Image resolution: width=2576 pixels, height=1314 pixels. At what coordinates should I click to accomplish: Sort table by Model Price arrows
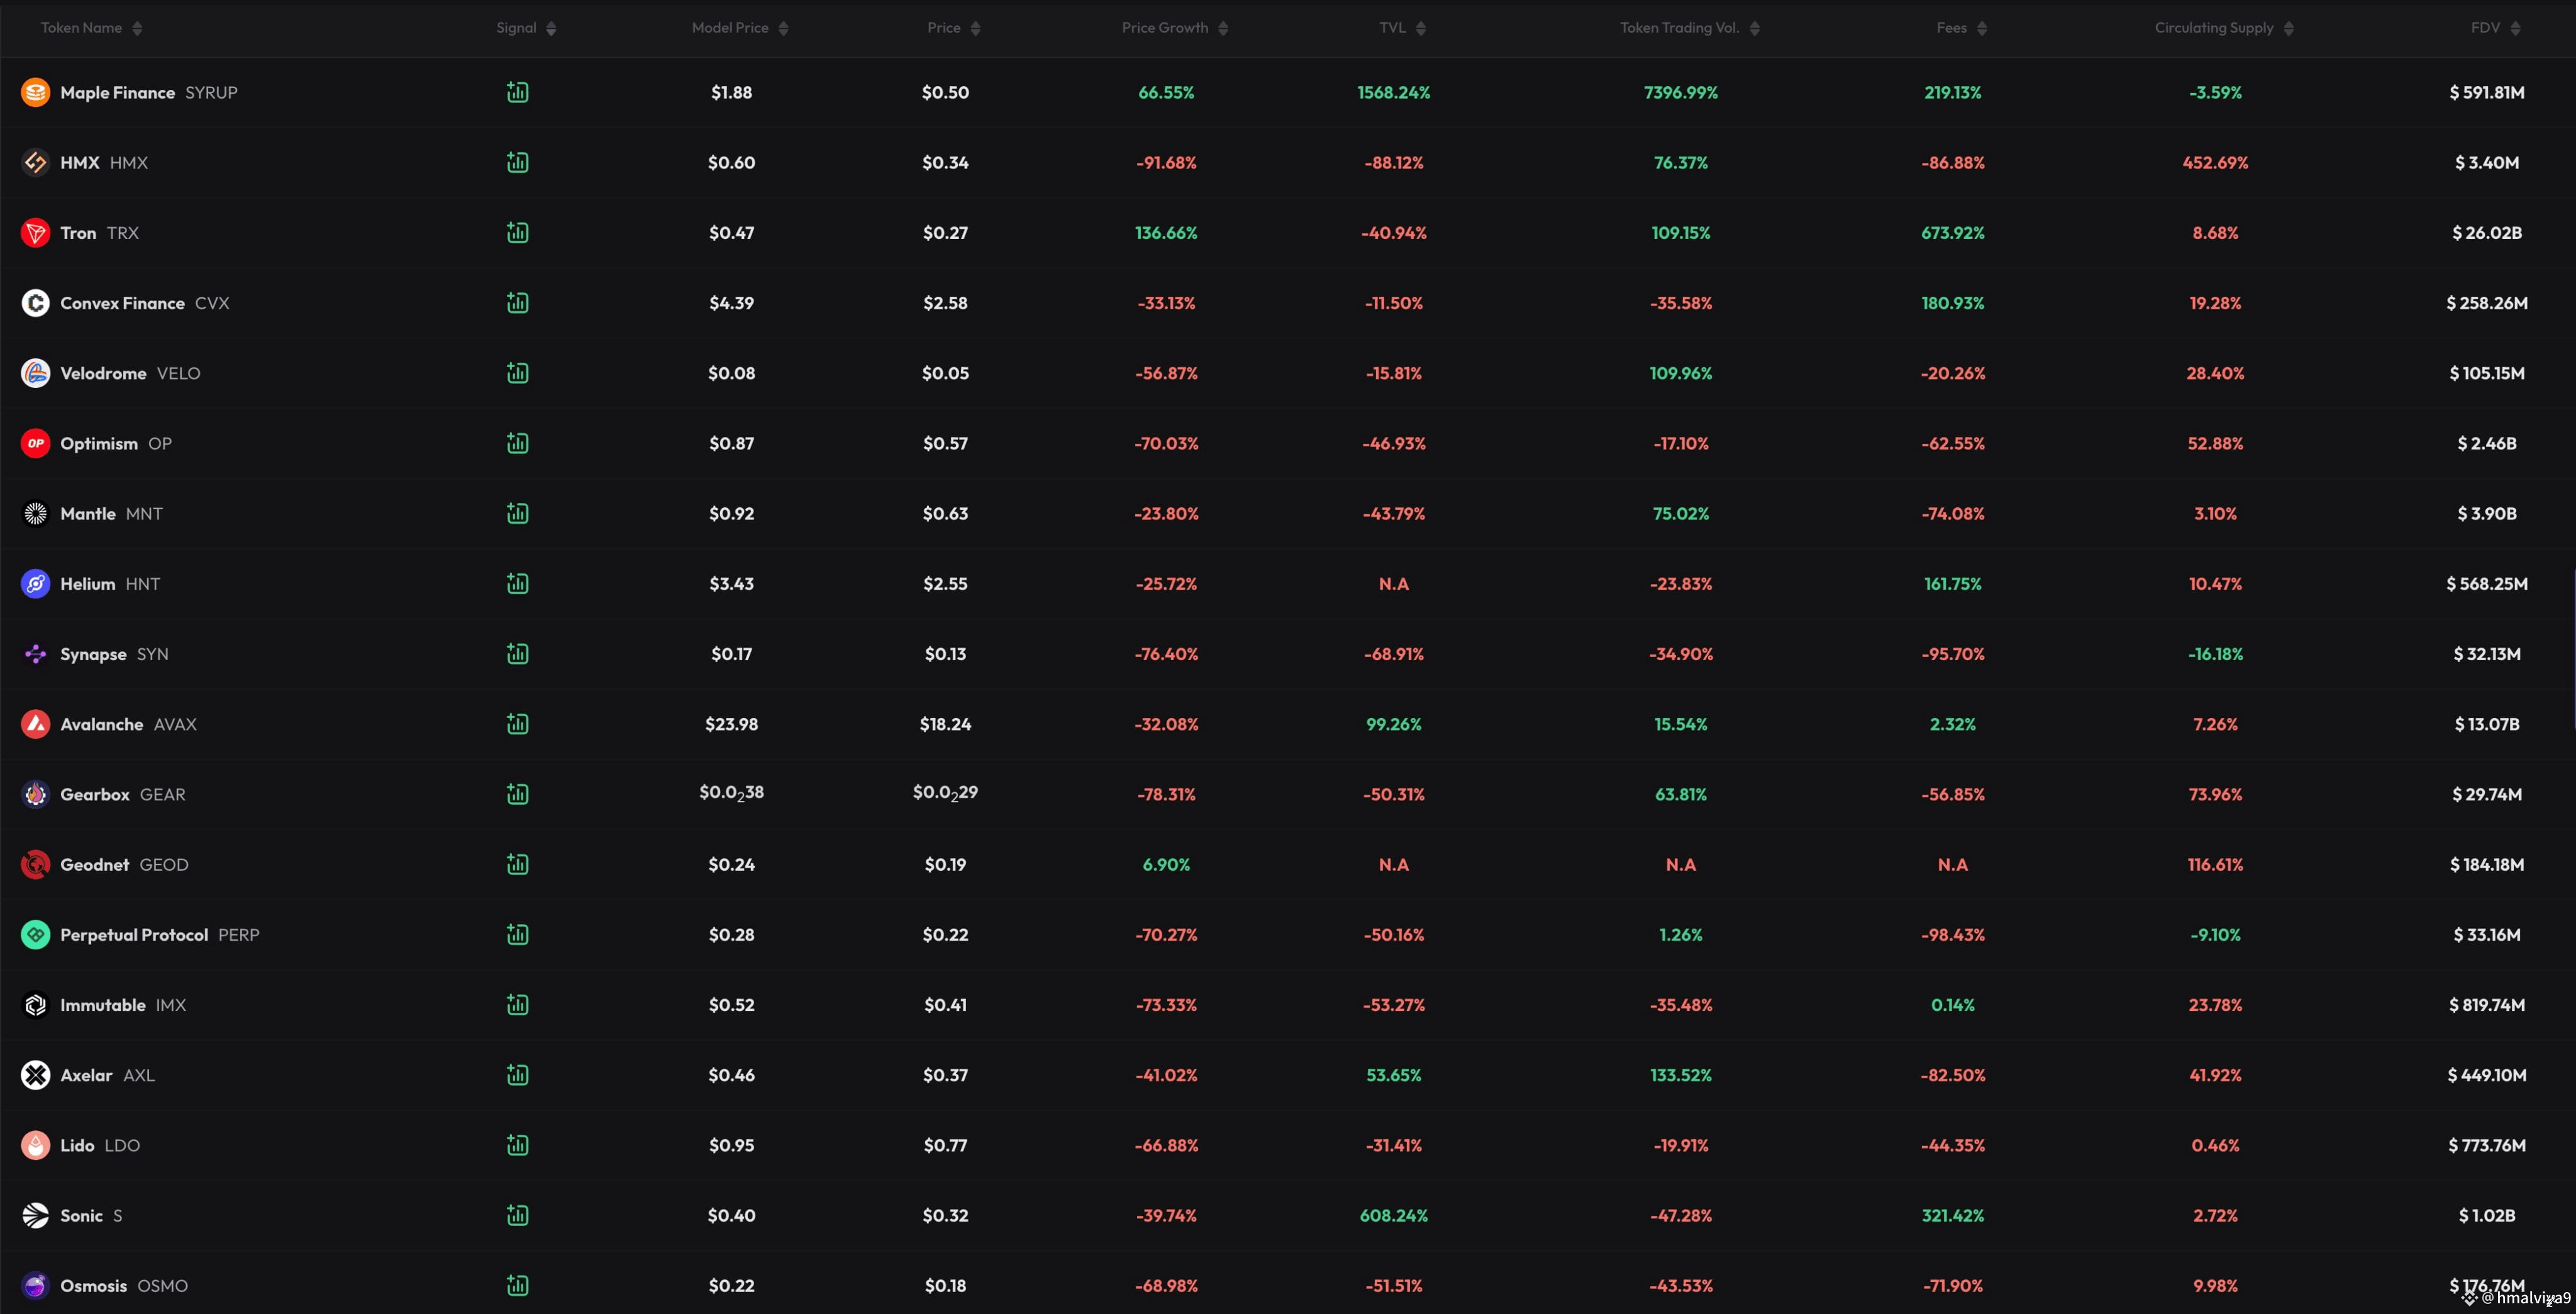click(x=783, y=28)
